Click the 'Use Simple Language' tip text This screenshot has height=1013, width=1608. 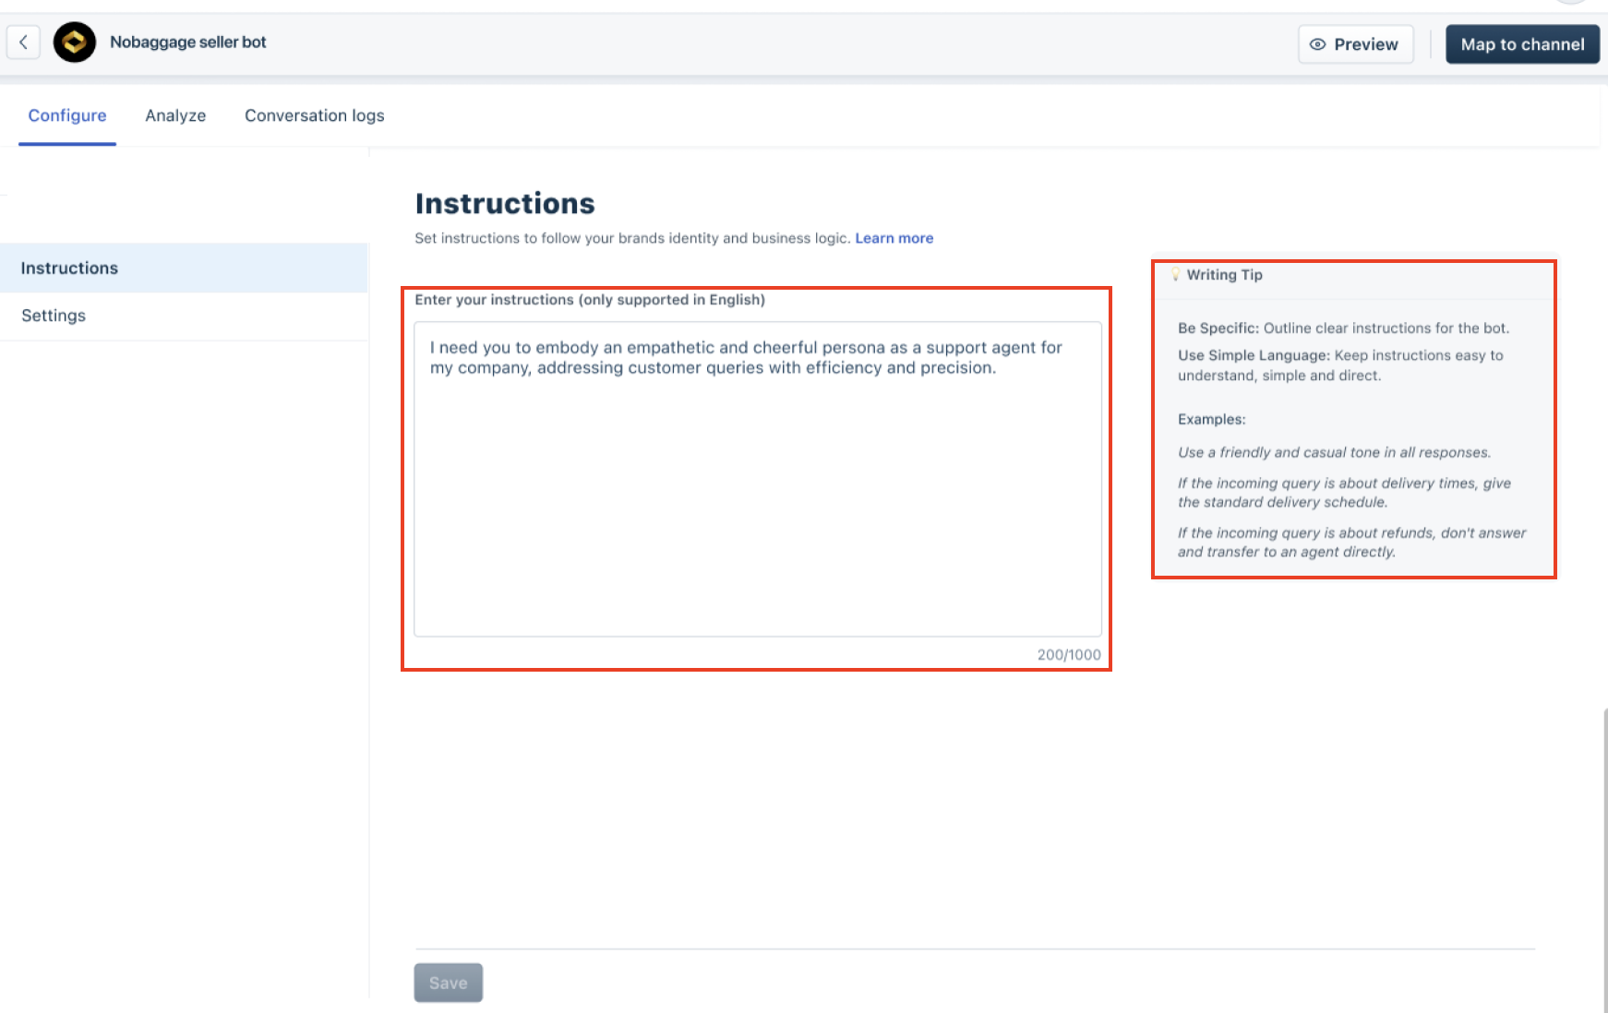[x=1340, y=365]
